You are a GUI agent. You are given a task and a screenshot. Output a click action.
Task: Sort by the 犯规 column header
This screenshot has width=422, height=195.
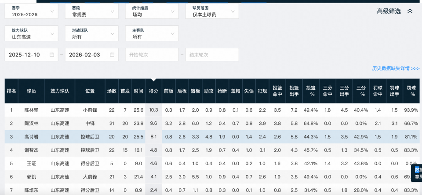[x=262, y=91]
